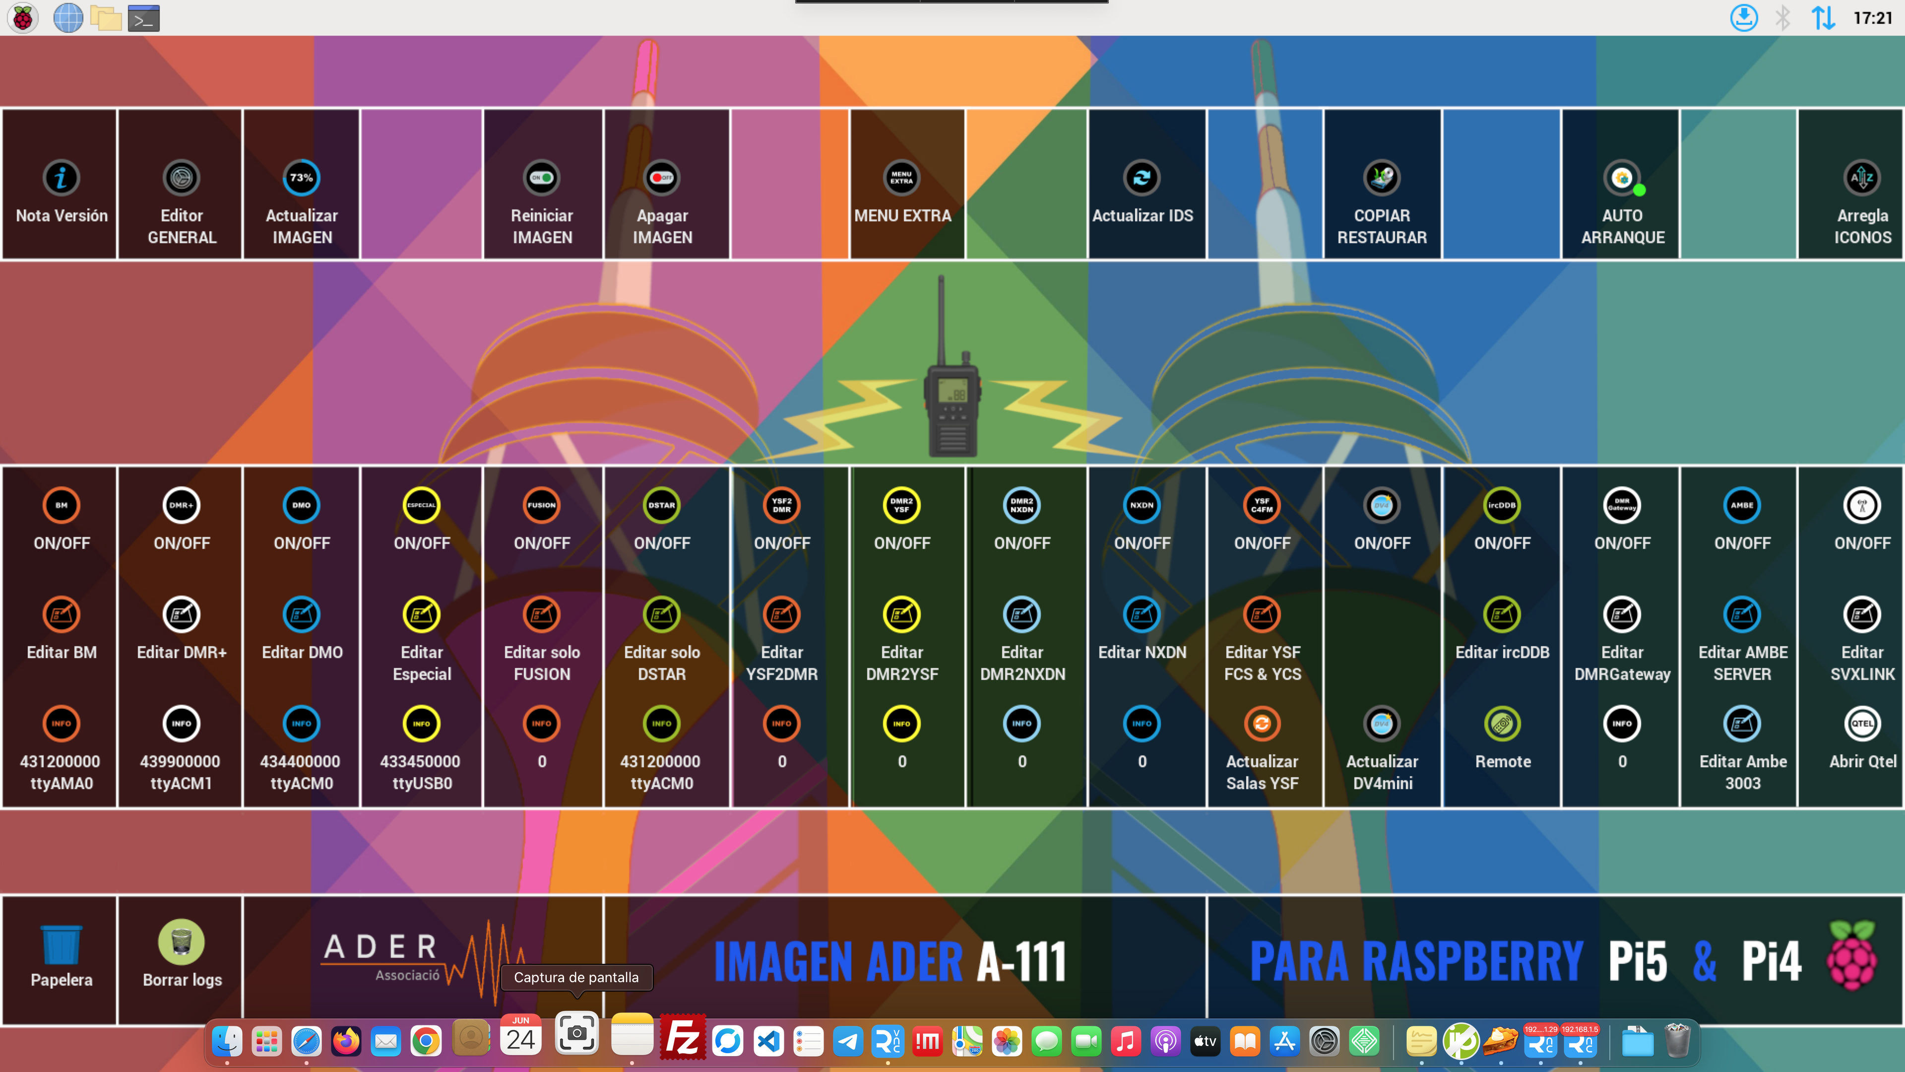Click Actualizar IDS refresh icon

pyautogui.click(x=1142, y=178)
